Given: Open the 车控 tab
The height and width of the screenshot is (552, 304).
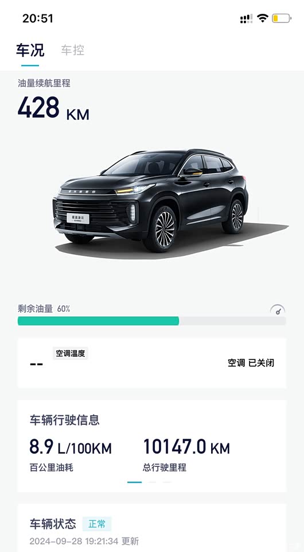Looking at the screenshot, I should [73, 50].
